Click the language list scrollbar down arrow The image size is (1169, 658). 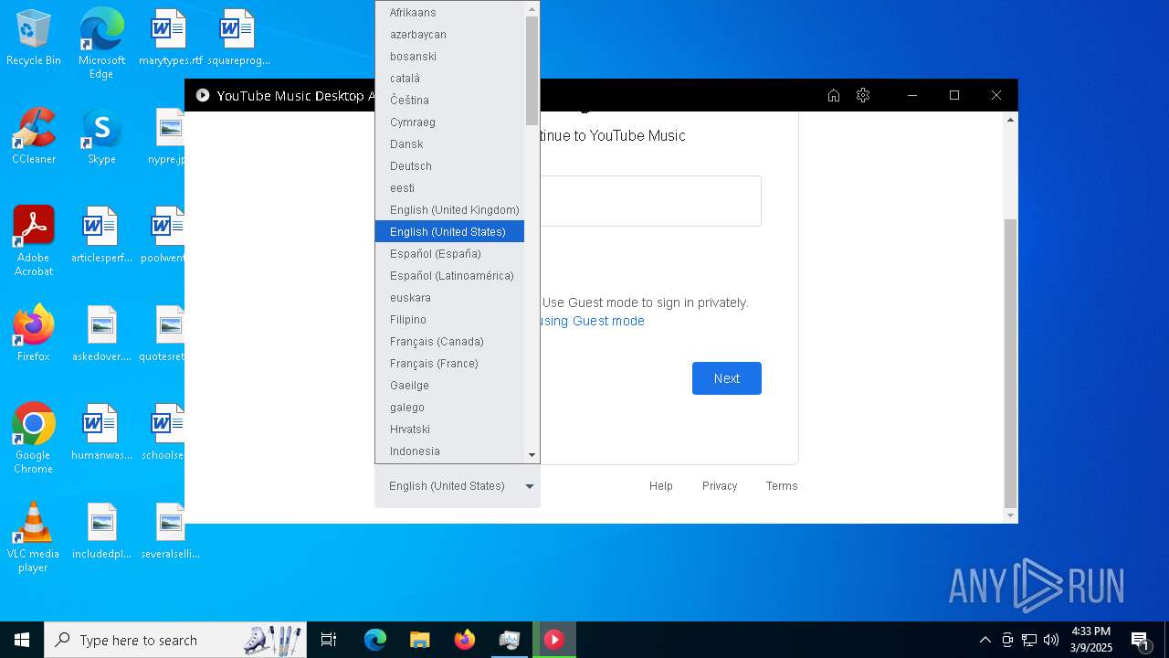532,455
